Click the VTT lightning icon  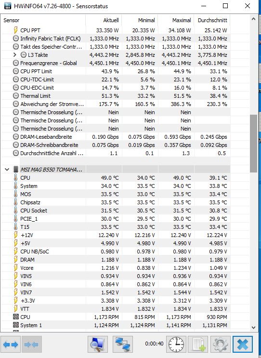[x=15, y=309]
